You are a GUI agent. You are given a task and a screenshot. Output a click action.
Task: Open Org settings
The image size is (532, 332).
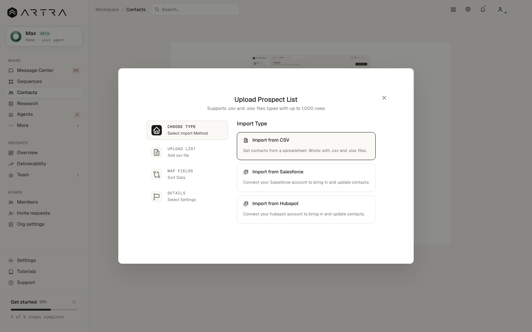coord(44,224)
